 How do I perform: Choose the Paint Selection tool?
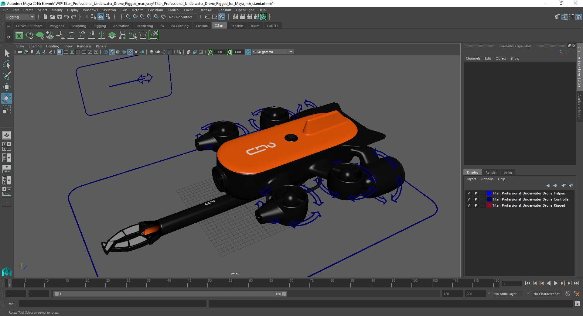7,76
